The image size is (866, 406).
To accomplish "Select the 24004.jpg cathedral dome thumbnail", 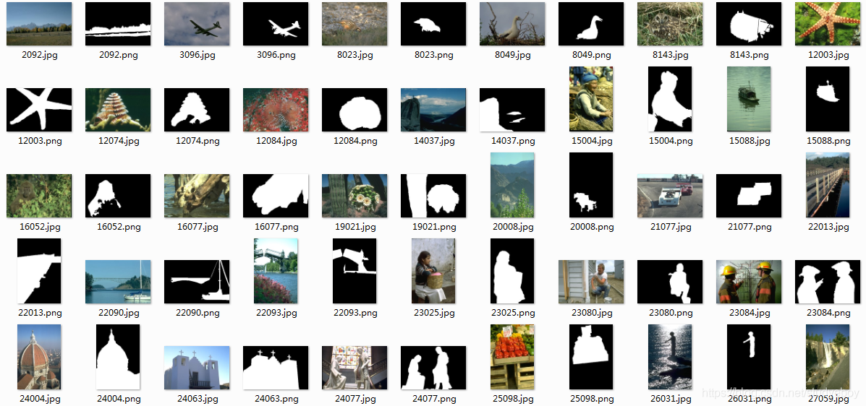I will click(38, 357).
